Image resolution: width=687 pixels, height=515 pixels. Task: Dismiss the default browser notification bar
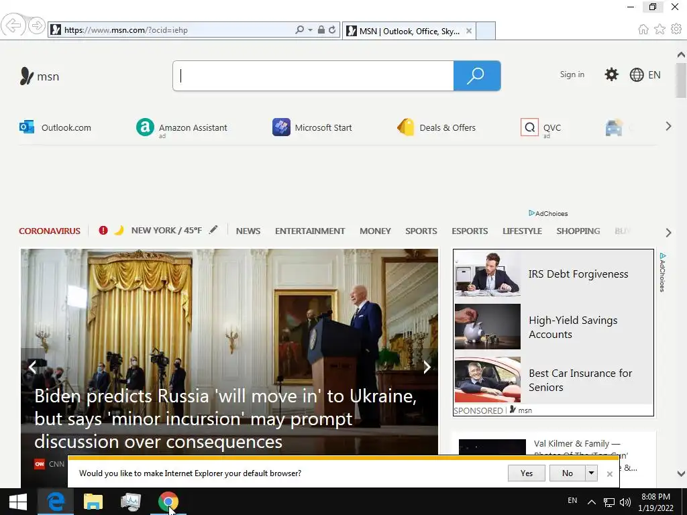coord(609,474)
